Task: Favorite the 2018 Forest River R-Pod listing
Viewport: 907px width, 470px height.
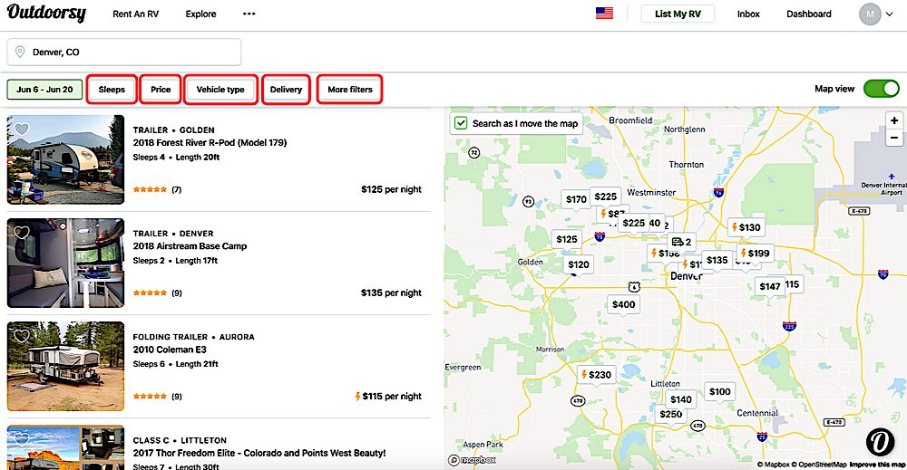Action: (22, 129)
